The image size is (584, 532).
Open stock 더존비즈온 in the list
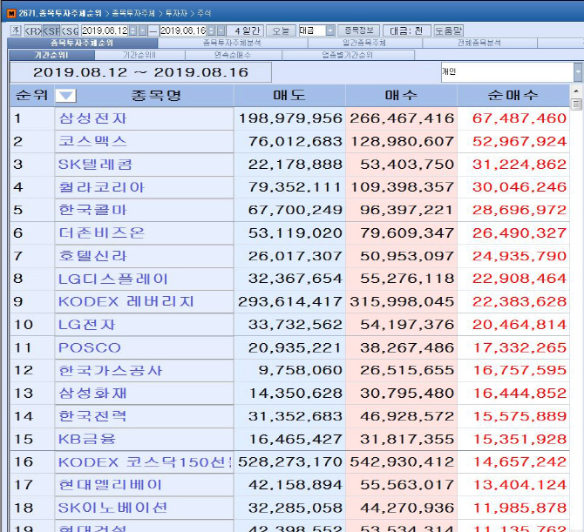click(x=101, y=233)
